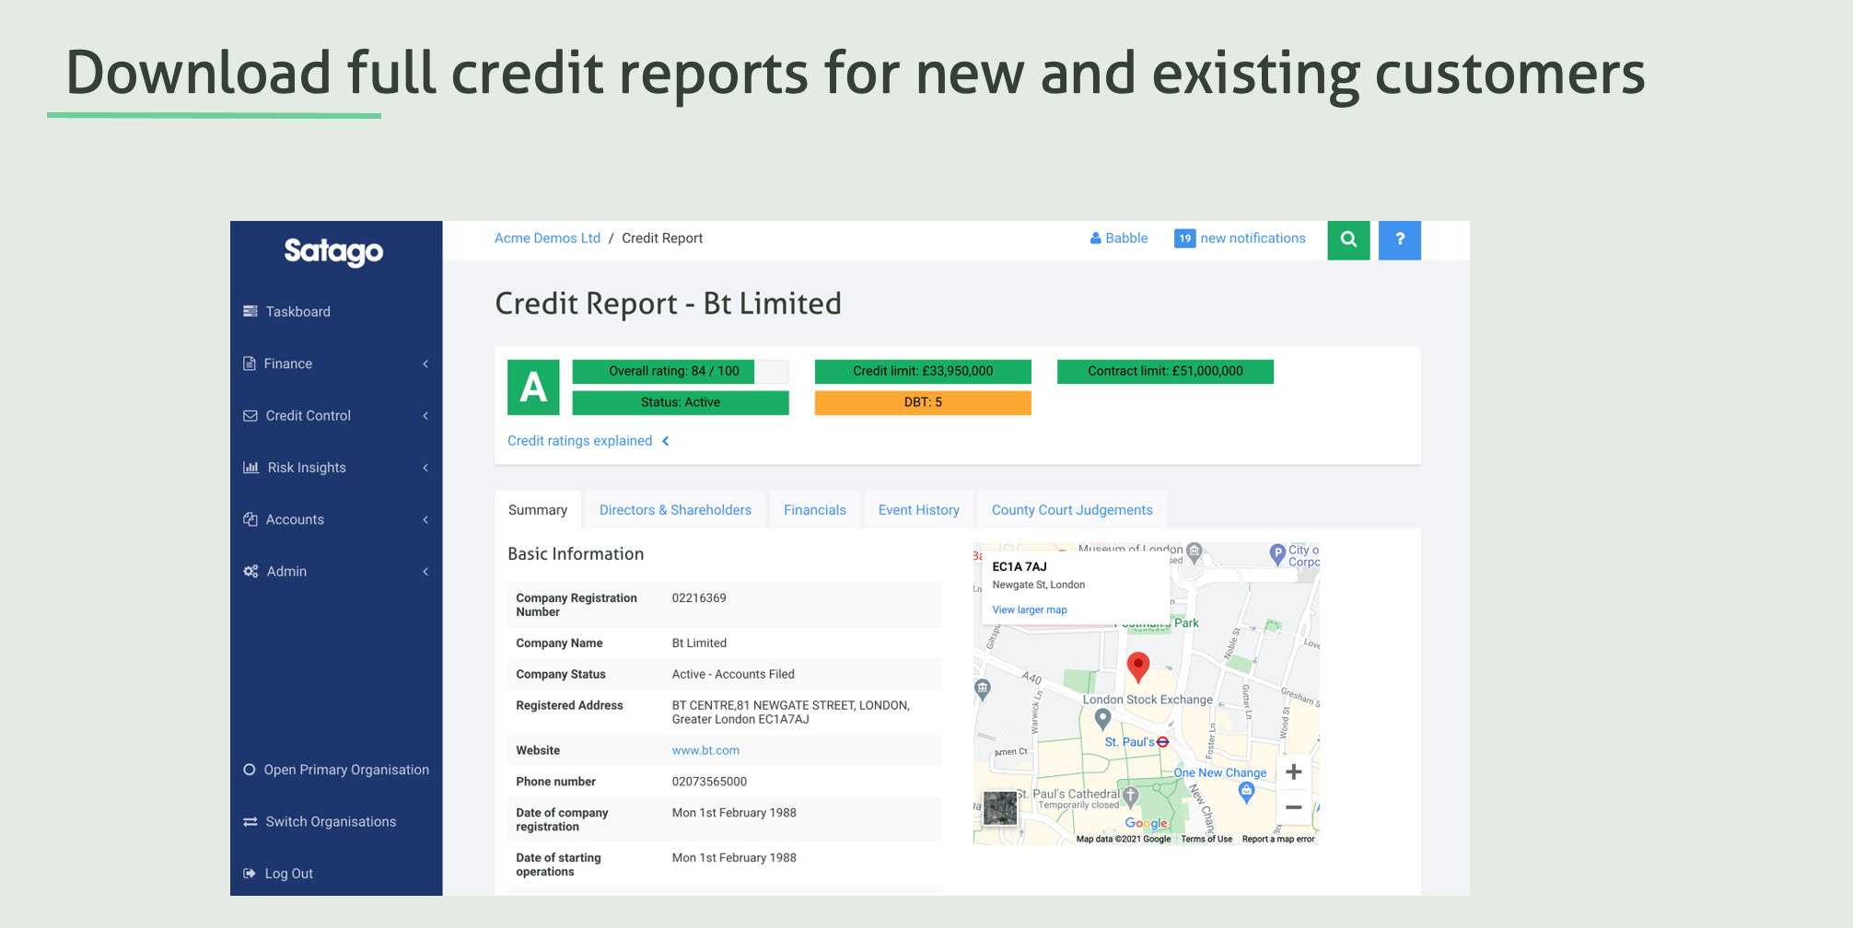Click Credit limit £33,950,000 bar
1853x928 pixels.
[x=923, y=372]
